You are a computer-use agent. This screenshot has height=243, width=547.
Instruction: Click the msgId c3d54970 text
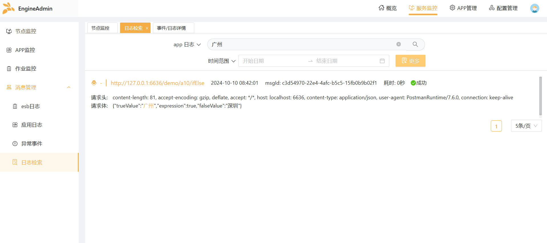(x=321, y=83)
